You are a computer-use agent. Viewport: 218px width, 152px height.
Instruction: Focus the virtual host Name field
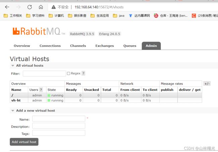pyautogui.click(x=59, y=119)
